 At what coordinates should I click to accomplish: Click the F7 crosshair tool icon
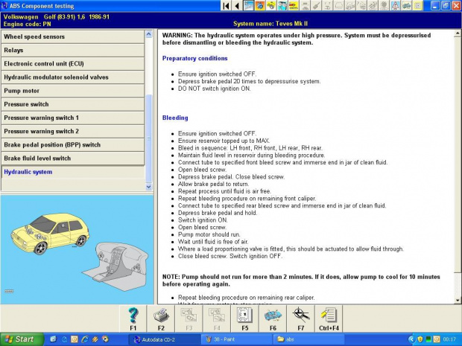click(301, 315)
